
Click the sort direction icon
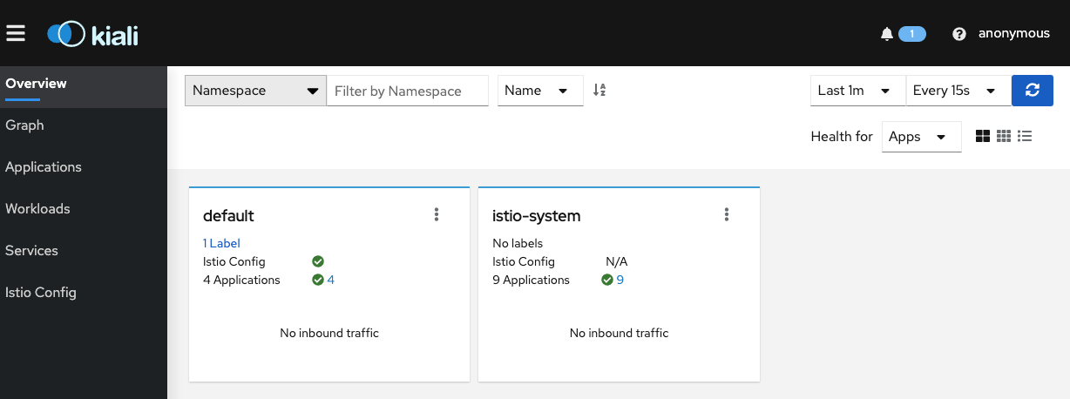click(599, 90)
